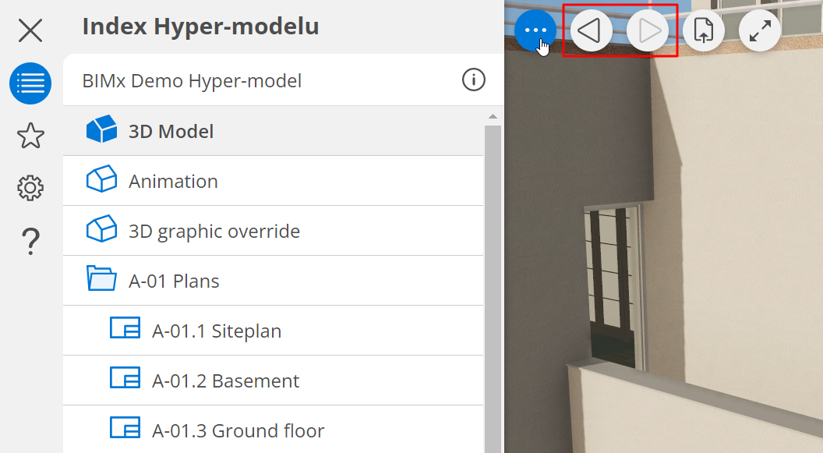Open 3D graphic override view

(273, 231)
